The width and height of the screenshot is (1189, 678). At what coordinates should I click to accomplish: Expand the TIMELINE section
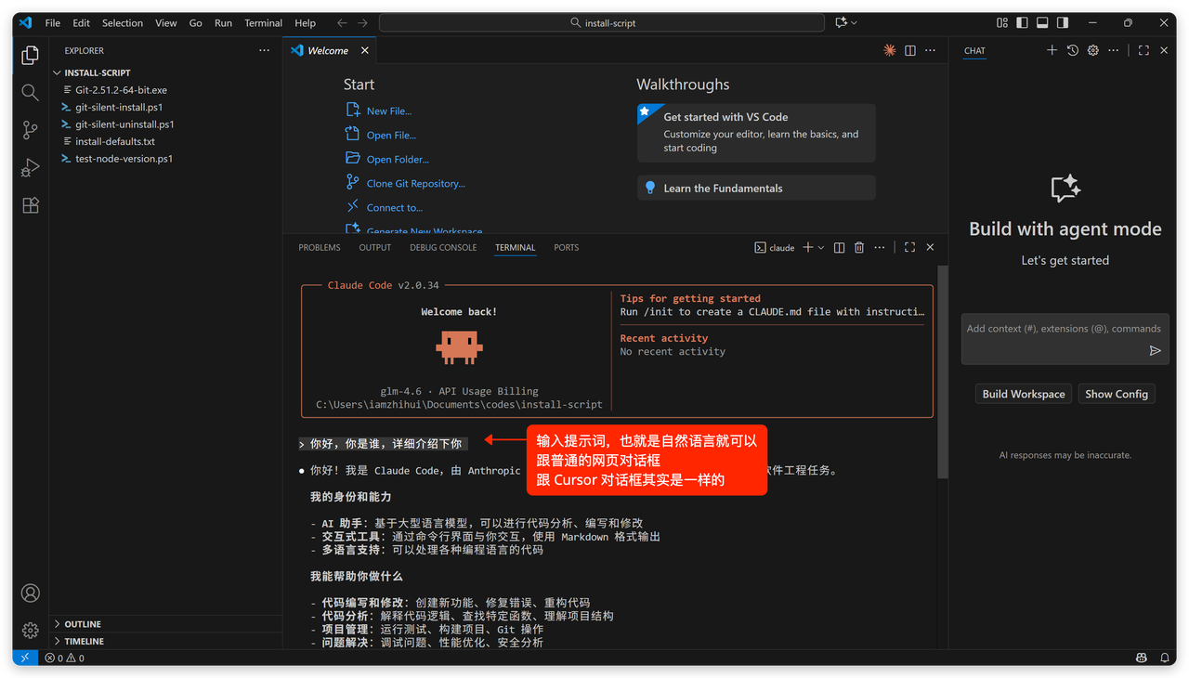click(x=84, y=641)
